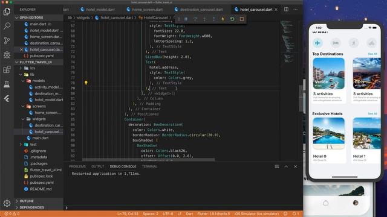387x217 pixels.
Task: Clear the debug console output
Action: tap(277, 166)
